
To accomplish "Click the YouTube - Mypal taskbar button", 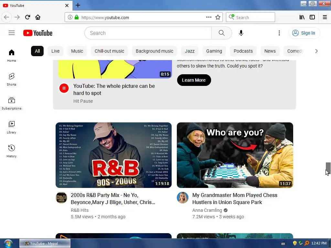I will coord(45,243).
